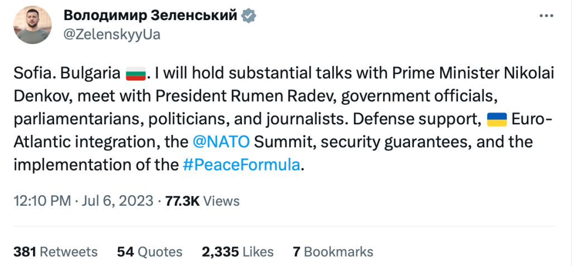Follow the @NATO mention link

coord(221,142)
